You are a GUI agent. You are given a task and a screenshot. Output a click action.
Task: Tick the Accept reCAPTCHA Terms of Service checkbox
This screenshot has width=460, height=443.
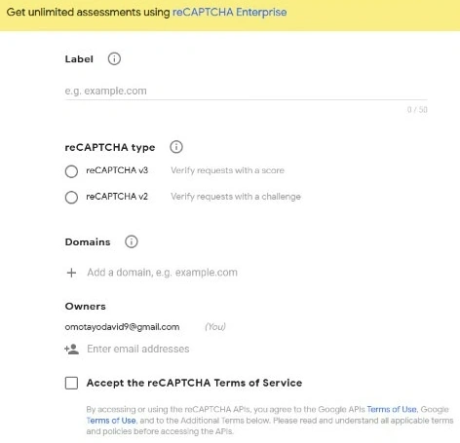(71, 383)
